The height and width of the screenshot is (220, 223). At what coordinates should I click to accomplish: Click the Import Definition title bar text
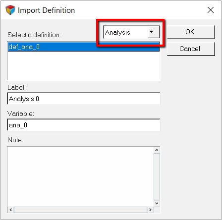tap(46, 10)
